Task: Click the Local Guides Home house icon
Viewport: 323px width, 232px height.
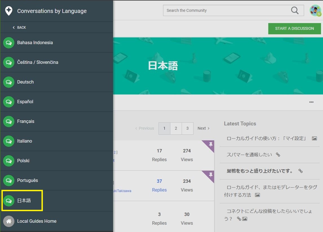Action: pyautogui.click(x=9, y=221)
